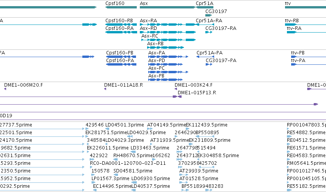326x192 pixels.
Task: Click the Asx-RA transcript label
Action: [149, 21]
